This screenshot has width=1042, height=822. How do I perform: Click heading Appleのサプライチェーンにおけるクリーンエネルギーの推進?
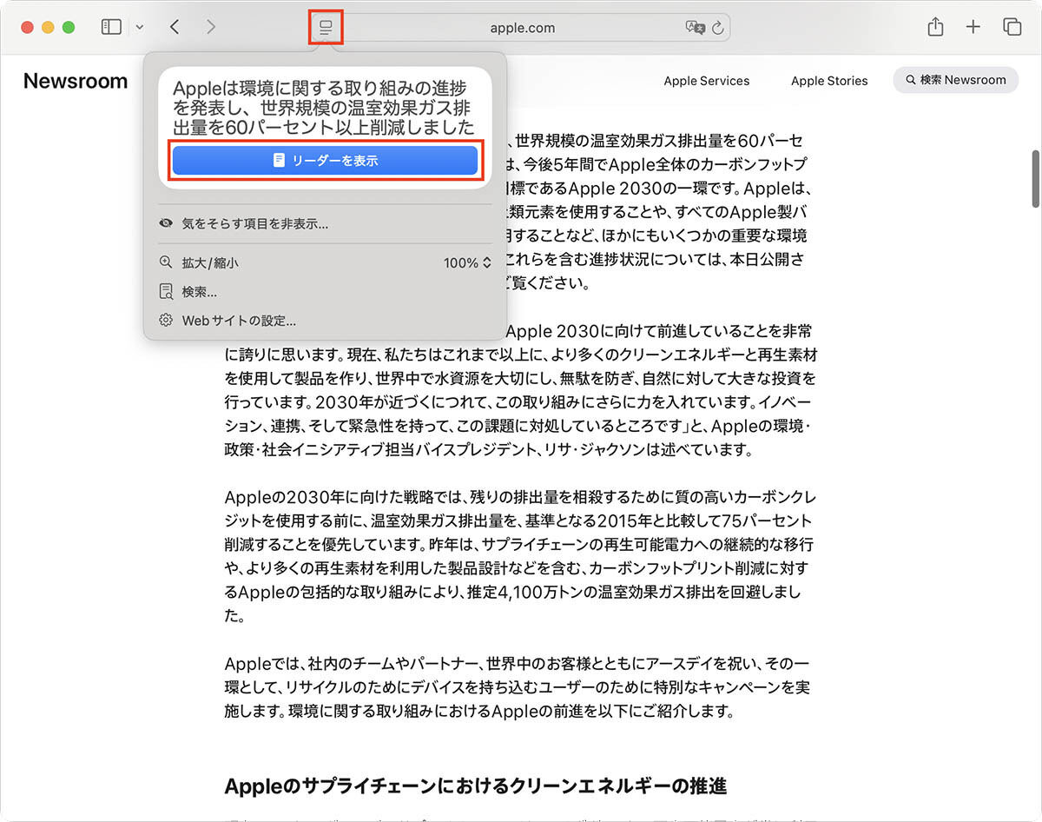coord(475,786)
